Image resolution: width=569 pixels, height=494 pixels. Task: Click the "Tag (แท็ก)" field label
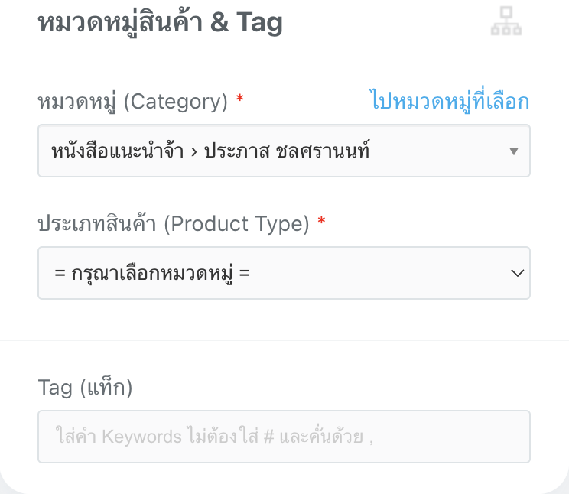(x=85, y=388)
